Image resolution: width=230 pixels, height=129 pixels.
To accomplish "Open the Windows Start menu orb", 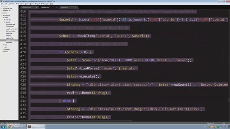I will click(x=3, y=126).
